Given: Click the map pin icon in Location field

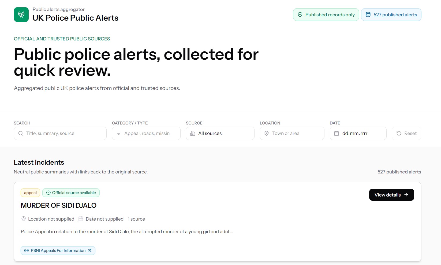Looking at the screenshot, I should [267, 133].
